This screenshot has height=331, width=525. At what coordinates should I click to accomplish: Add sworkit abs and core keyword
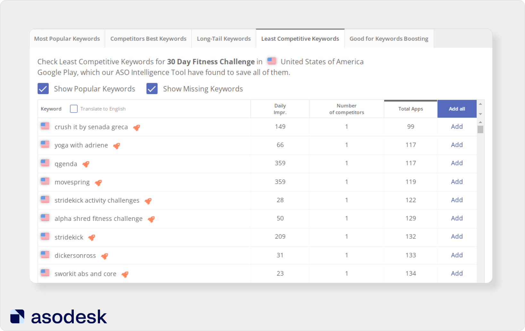tap(457, 274)
